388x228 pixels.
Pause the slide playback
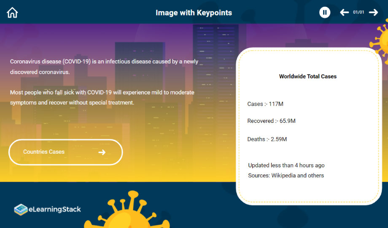click(x=324, y=12)
